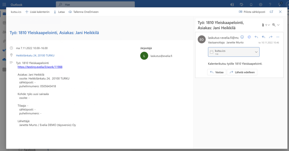This screenshot has height=151, width=289.
Task: Open the notifications bell icon
Action: pos(251,5)
